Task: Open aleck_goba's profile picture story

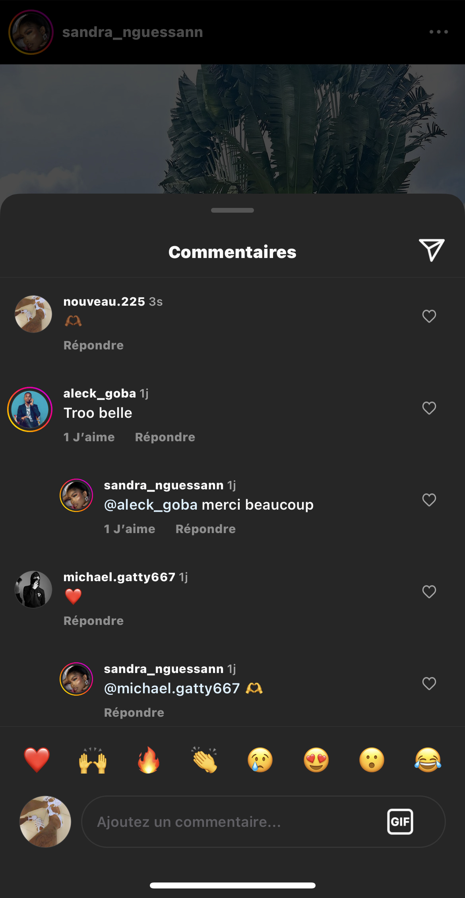Action: coord(30,409)
